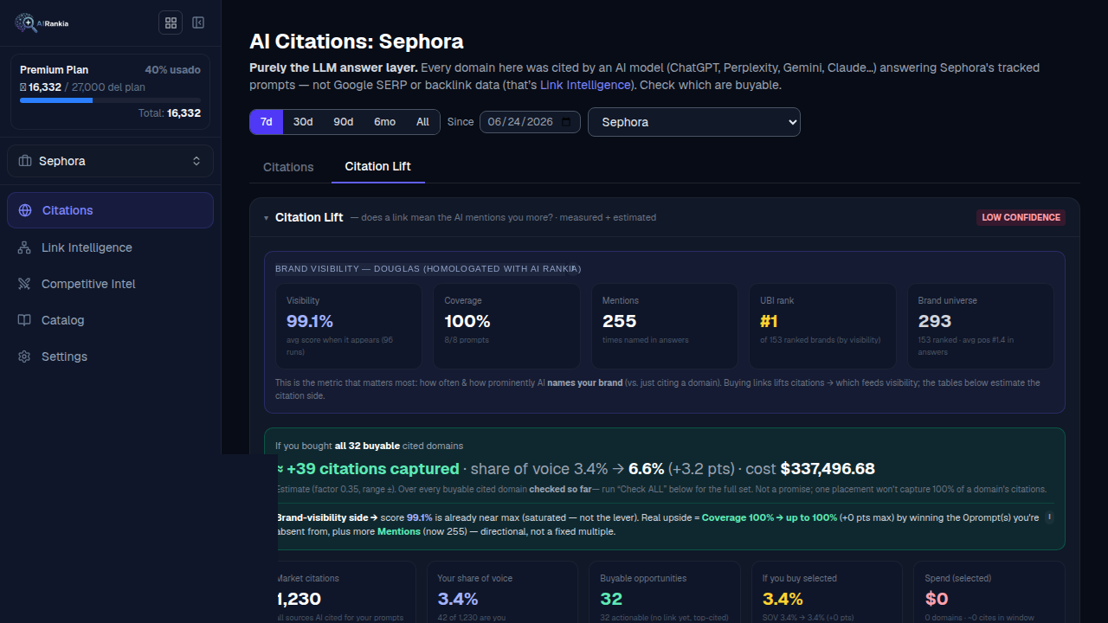Click the AIRankia logo in the sidebar

coord(42,23)
